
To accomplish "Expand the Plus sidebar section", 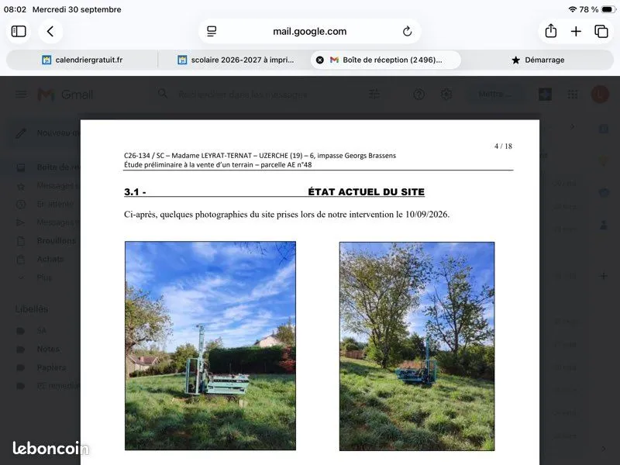I will pos(40,277).
